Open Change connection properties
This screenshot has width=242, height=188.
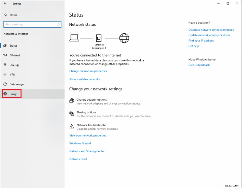88,71
